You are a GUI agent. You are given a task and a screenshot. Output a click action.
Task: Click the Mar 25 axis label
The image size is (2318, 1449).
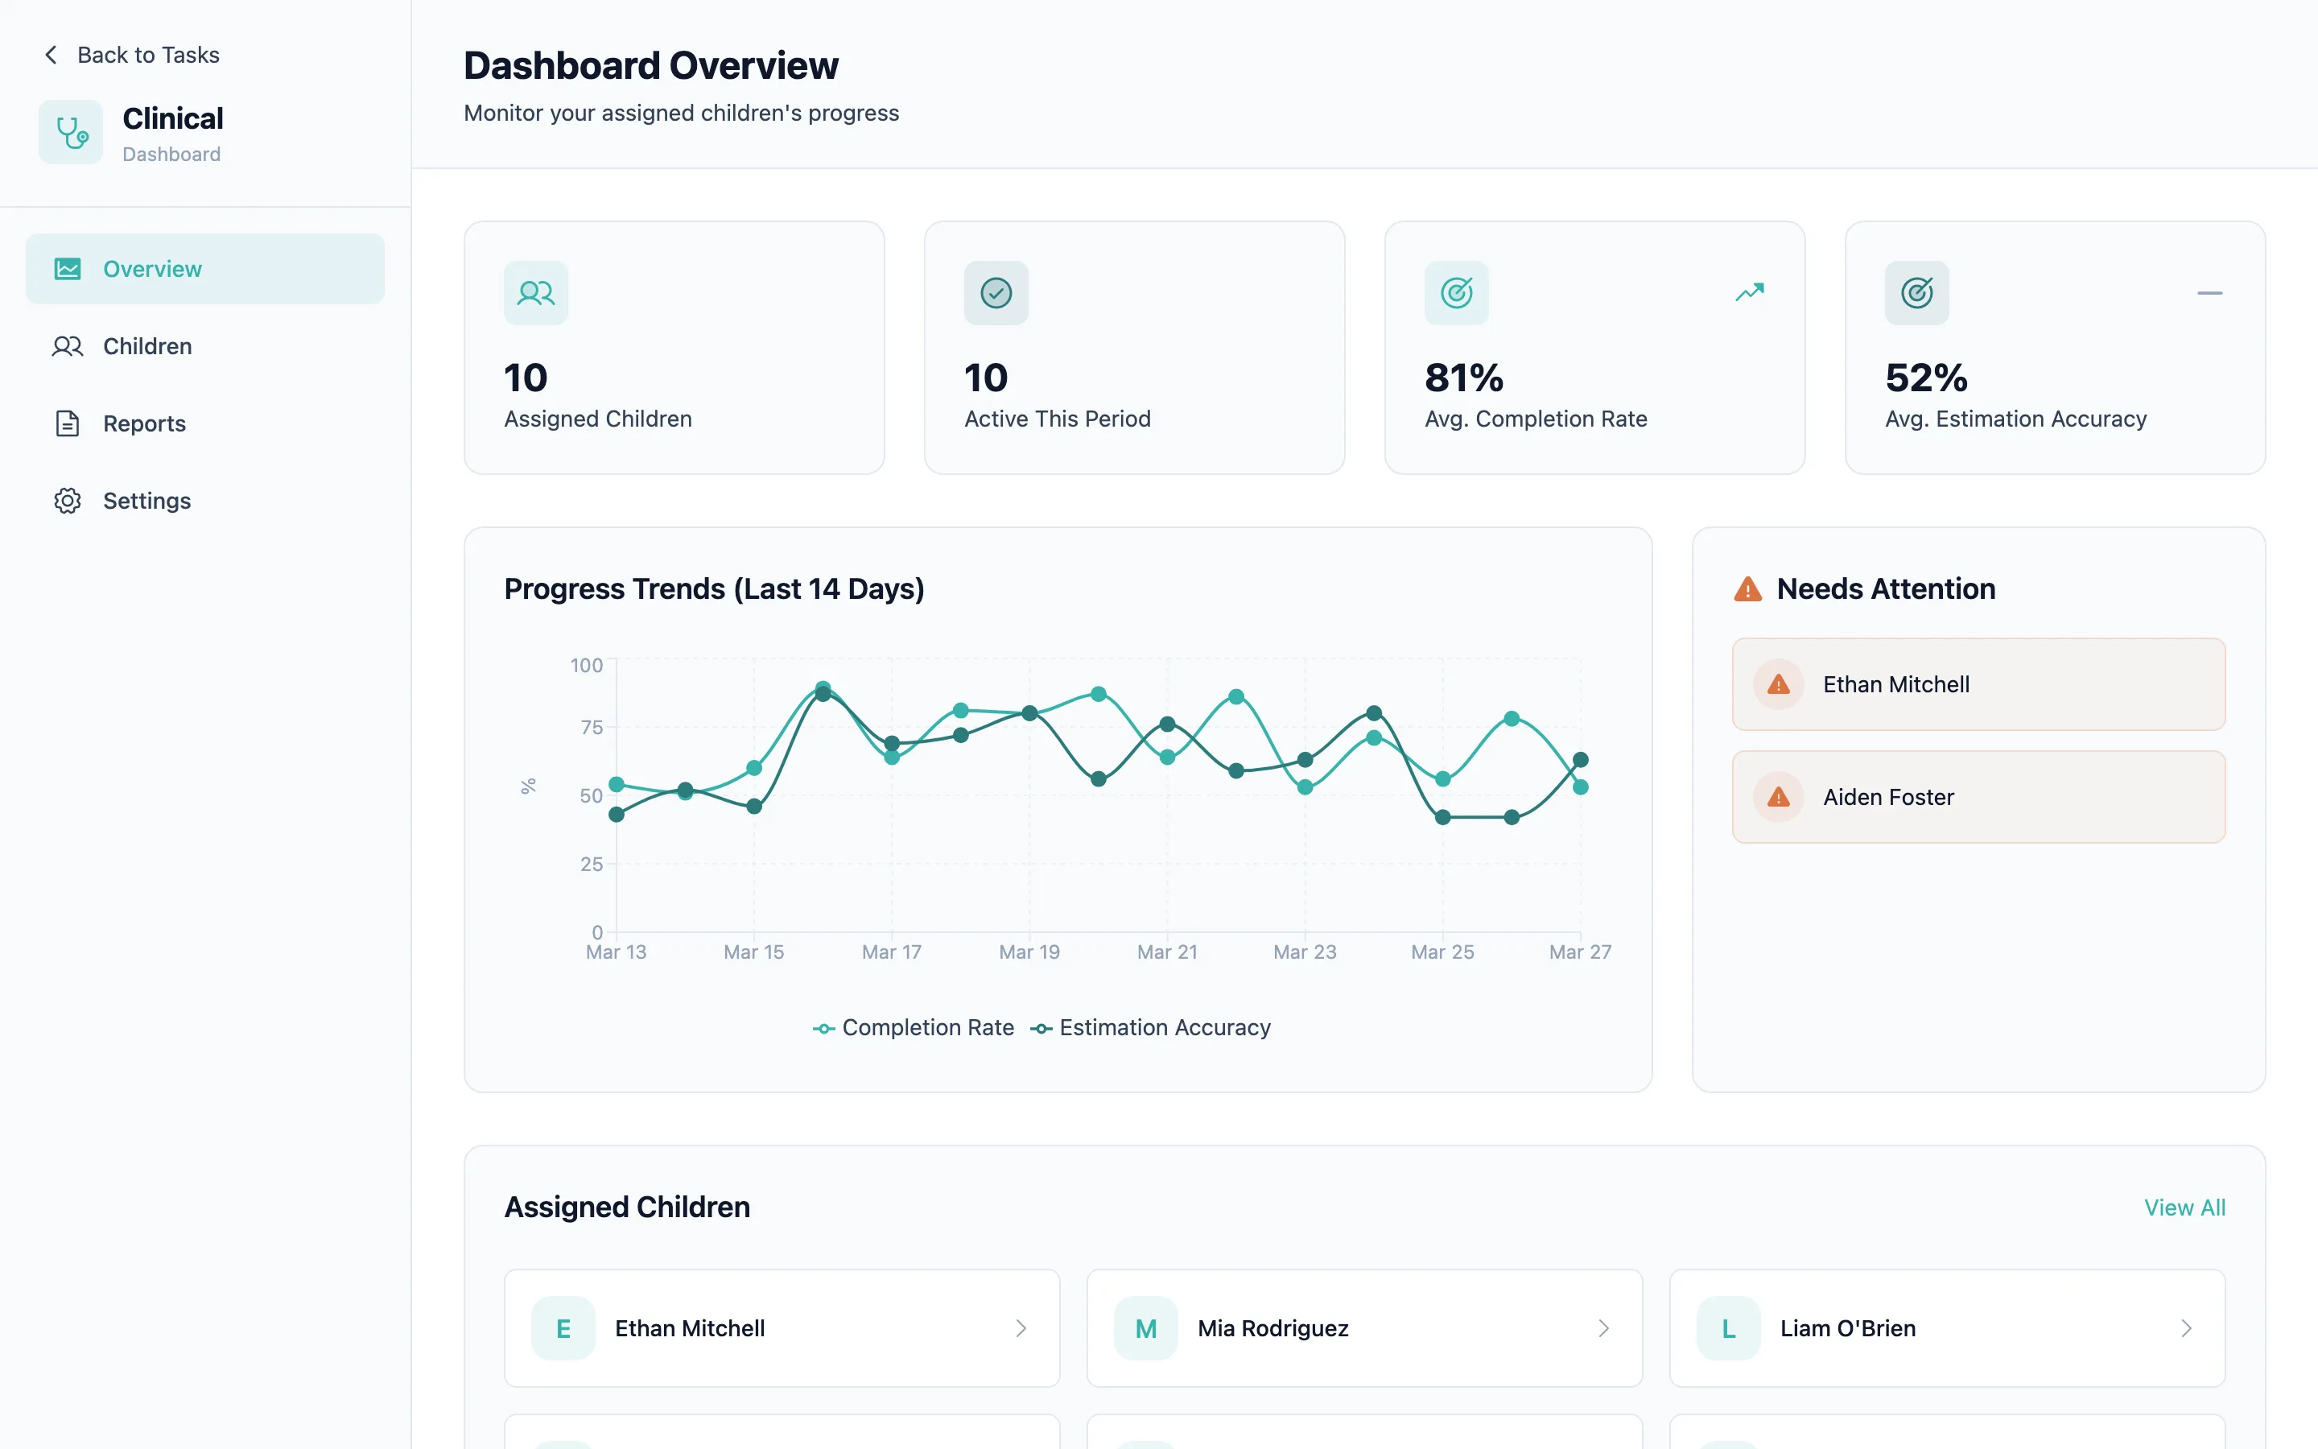[1442, 952]
